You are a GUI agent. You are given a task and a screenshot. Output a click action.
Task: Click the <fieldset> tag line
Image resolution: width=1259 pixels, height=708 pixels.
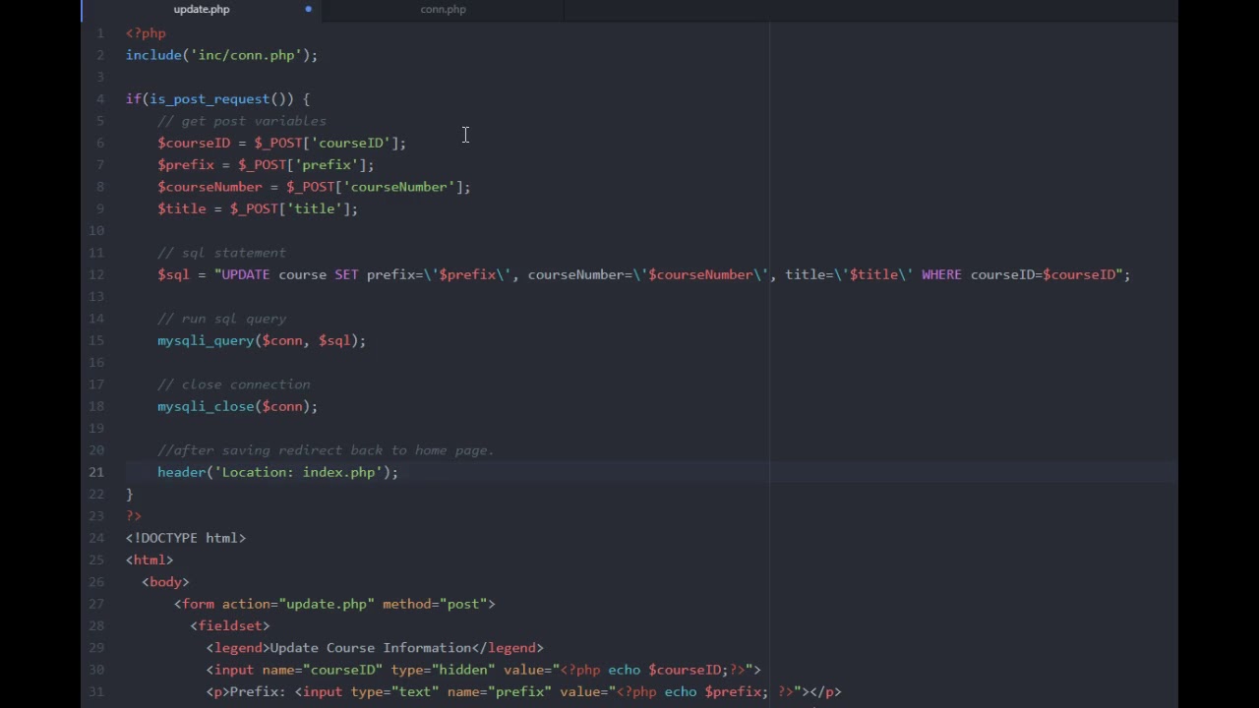[230, 625]
